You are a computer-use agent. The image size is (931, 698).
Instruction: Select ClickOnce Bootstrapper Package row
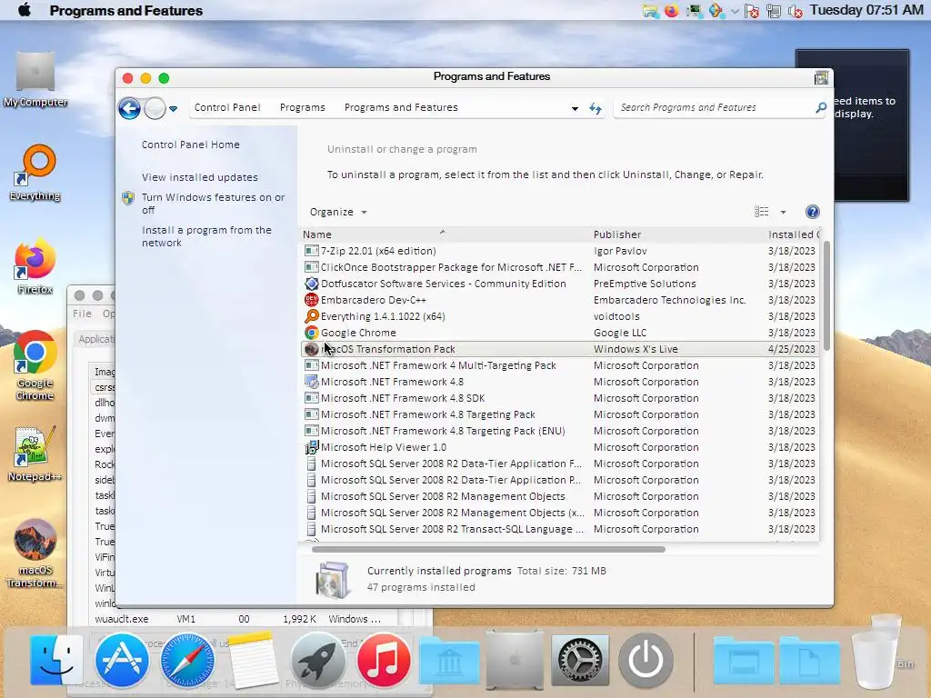click(x=560, y=267)
